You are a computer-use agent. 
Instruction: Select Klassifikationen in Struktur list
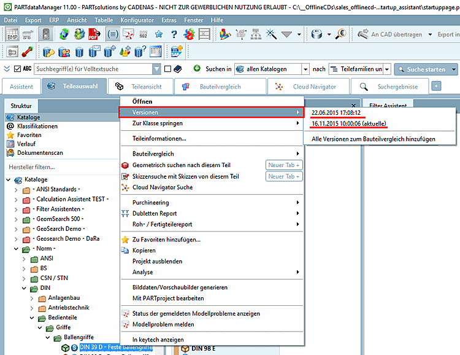(37, 126)
